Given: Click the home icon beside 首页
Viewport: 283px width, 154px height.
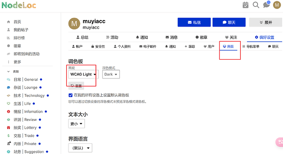Looking at the screenshot, I should [8, 22].
